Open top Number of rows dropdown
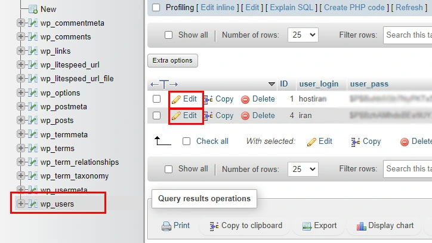The height and width of the screenshot is (243, 432). [x=303, y=35]
